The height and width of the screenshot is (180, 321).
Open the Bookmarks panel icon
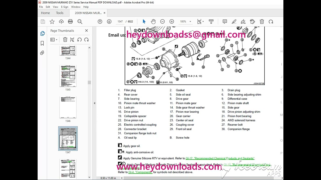click(42, 43)
